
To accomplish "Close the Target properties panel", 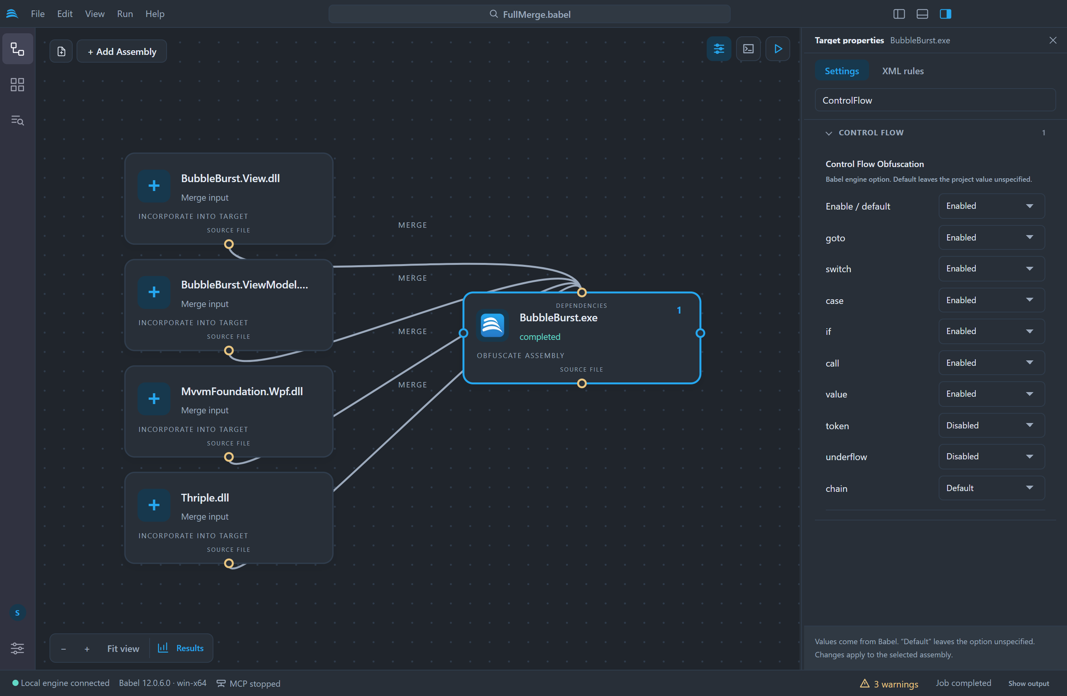I will 1053,40.
